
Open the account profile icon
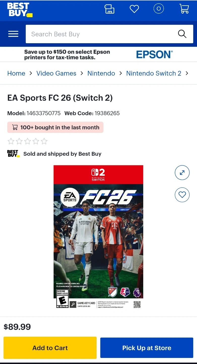159,9
